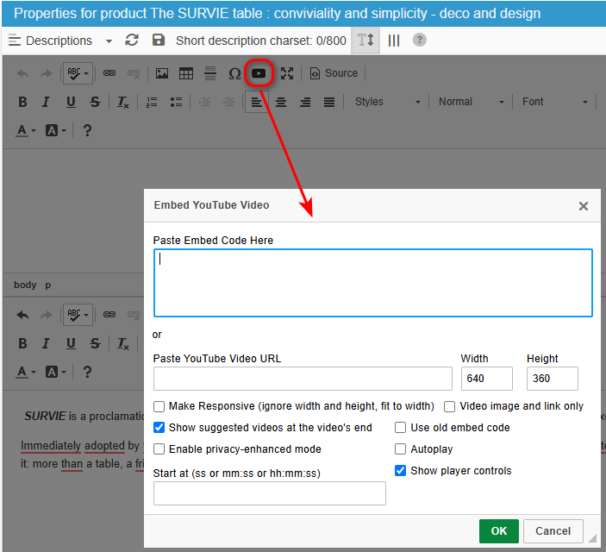Screen dimensions: 606x552
Task: Select the p element in path bar
Action: [x=48, y=285]
